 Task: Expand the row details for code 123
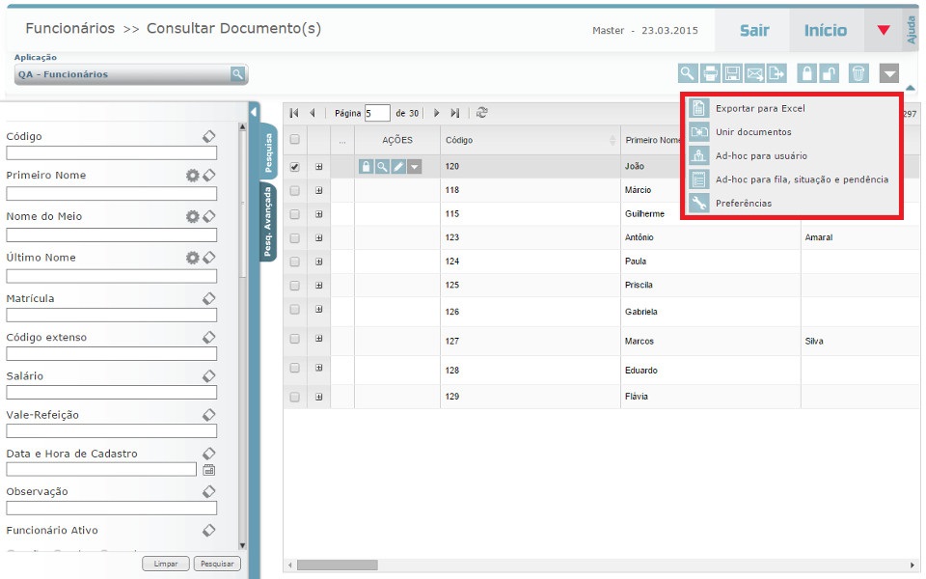[x=318, y=237]
